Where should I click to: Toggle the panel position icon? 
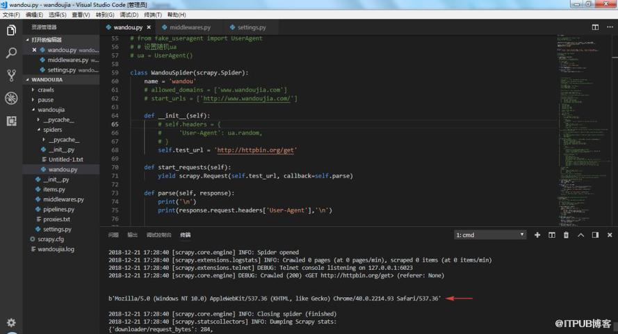tap(595, 235)
